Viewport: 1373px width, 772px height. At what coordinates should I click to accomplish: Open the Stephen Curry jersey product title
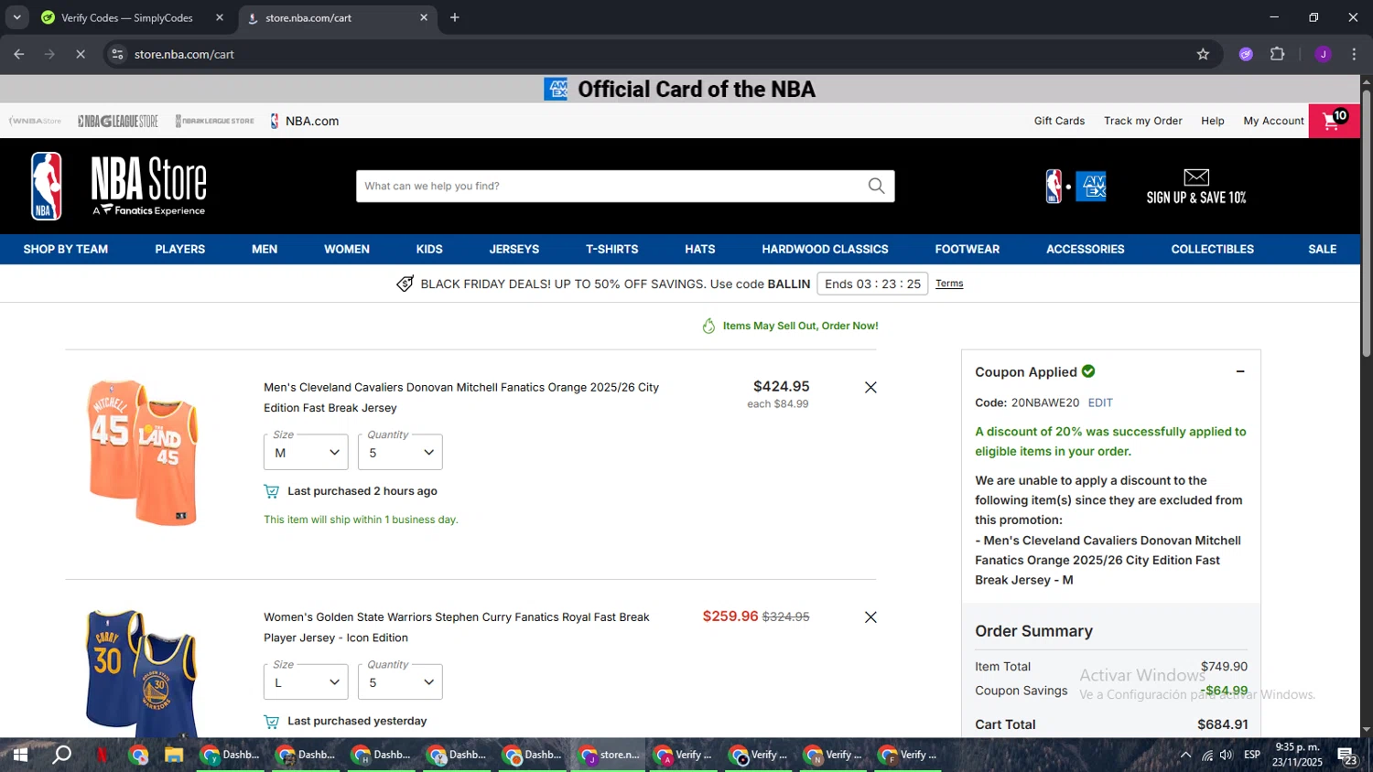pyautogui.click(x=457, y=627)
